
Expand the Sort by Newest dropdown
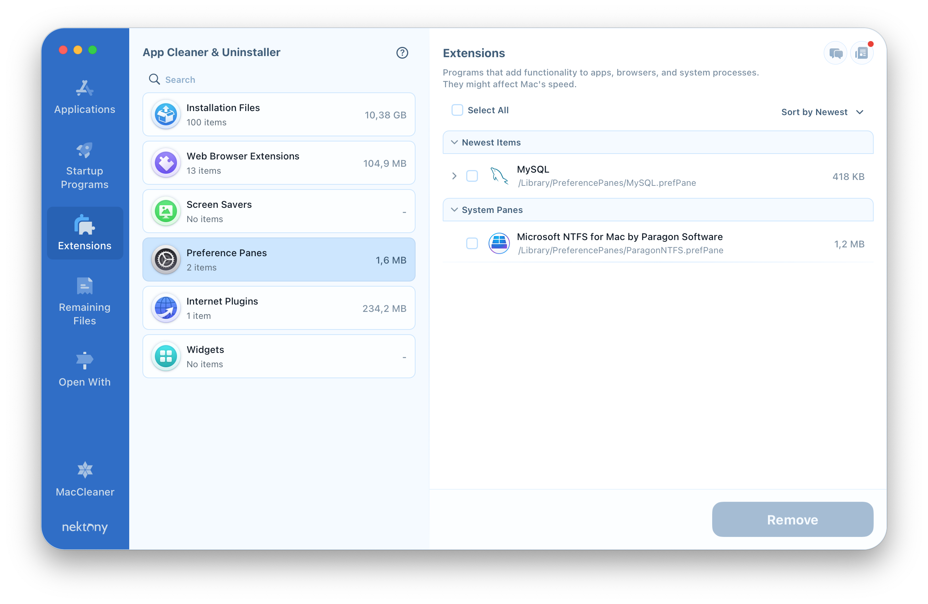823,112
